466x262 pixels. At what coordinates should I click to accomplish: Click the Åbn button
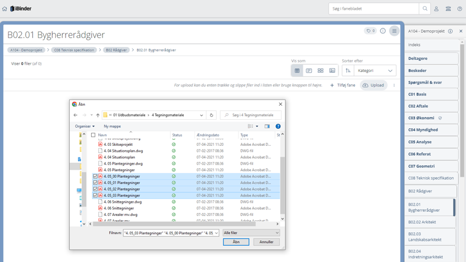click(x=235, y=242)
